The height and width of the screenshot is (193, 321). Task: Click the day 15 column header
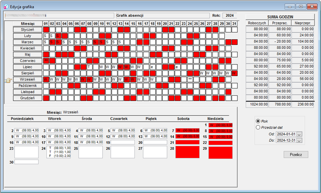[x=133, y=23]
